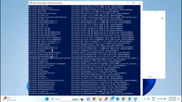Click the battery tray icon
Screen dimensions: 182x102
point(165,99)
